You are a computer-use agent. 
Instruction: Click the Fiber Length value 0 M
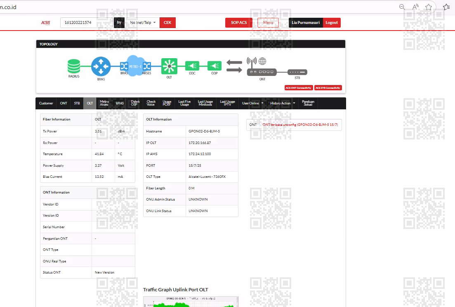tap(191, 188)
